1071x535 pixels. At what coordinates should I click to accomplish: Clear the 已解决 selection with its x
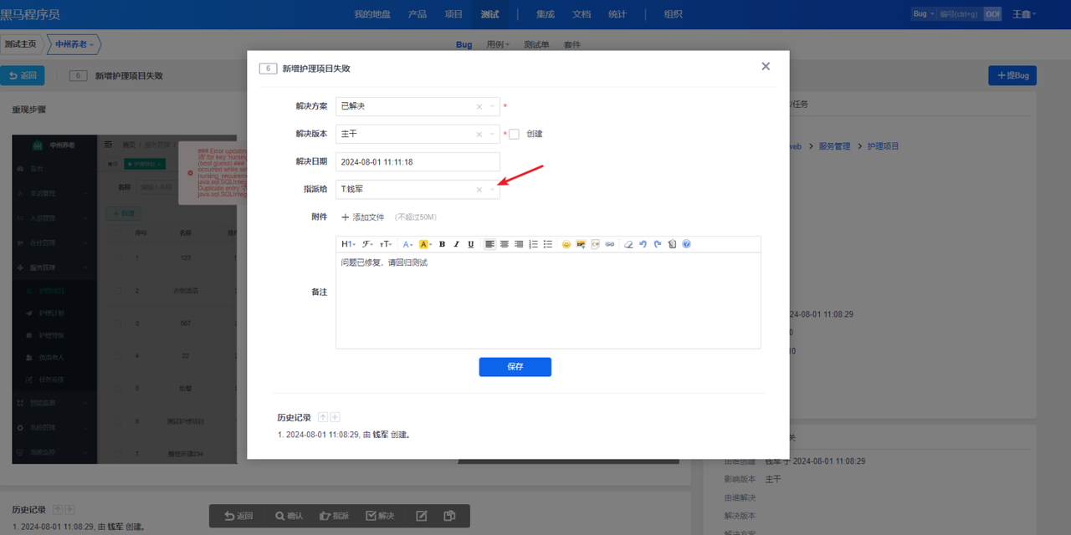pos(479,107)
